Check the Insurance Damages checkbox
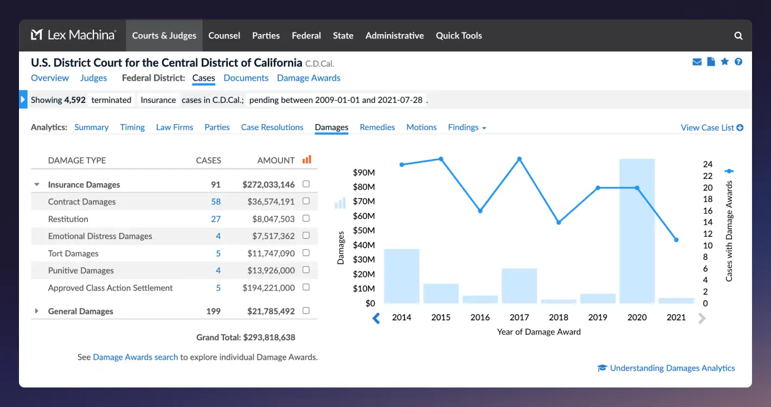Image resolution: width=771 pixels, height=407 pixels. coord(306,184)
